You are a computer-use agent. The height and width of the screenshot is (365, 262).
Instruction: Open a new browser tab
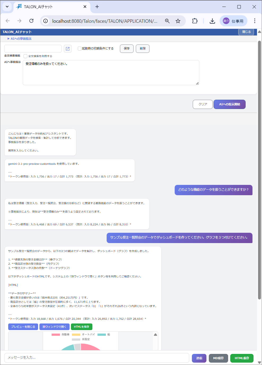97,7
